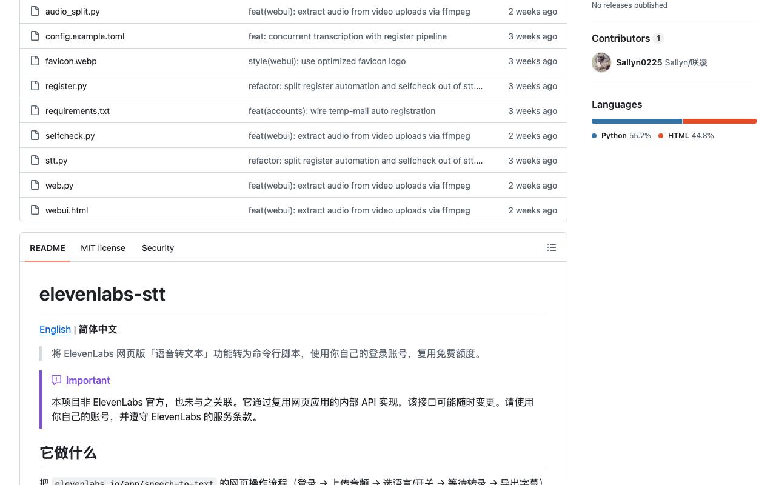Open the webui.html file
Viewport: 776px width, 485px height.
(67, 210)
